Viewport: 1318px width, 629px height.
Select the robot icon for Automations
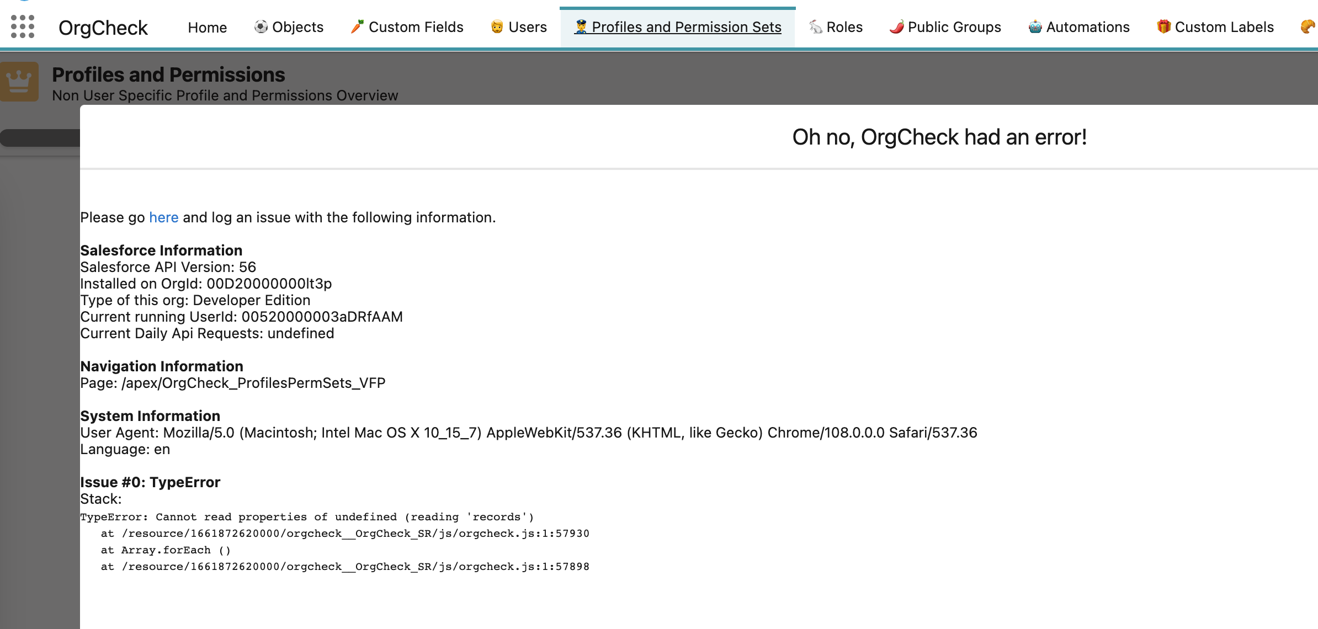point(1034,26)
